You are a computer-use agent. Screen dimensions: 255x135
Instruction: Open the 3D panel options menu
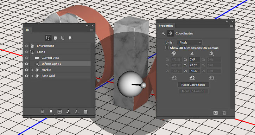tap(92, 30)
